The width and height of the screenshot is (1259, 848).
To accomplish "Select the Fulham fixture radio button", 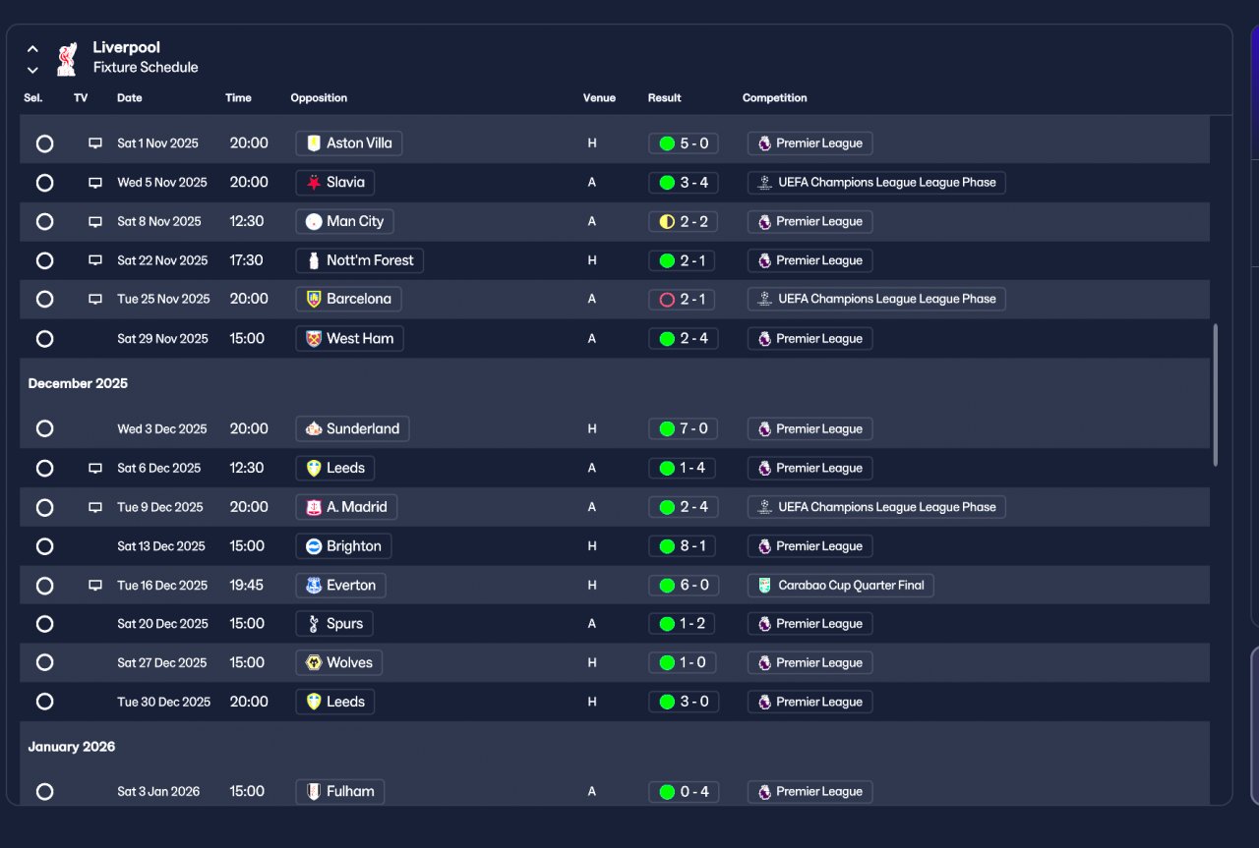I will point(44,792).
